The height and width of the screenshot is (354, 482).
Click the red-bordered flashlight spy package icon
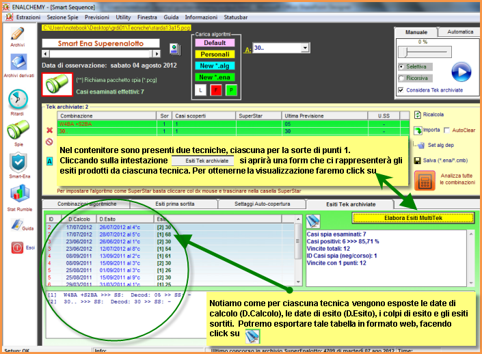[x=57, y=84]
